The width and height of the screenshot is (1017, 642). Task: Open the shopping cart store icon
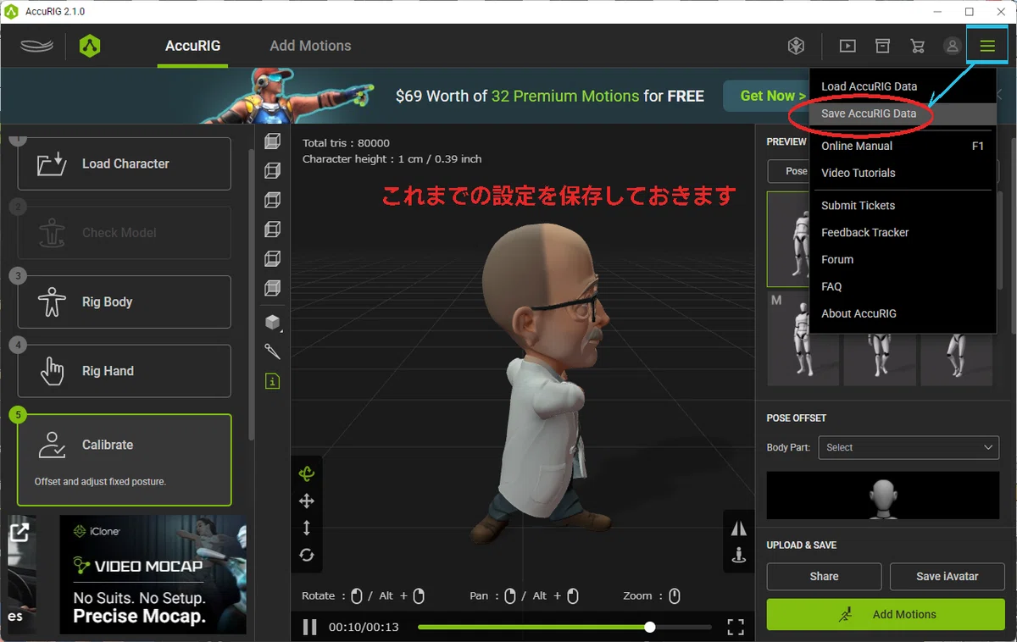click(917, 46)
